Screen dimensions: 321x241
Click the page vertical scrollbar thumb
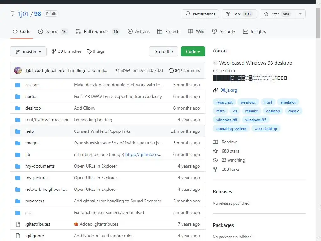(x=318, y=23)
